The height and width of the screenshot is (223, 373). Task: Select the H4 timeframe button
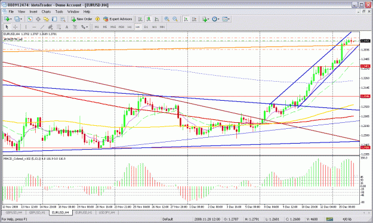click(138, 27)
